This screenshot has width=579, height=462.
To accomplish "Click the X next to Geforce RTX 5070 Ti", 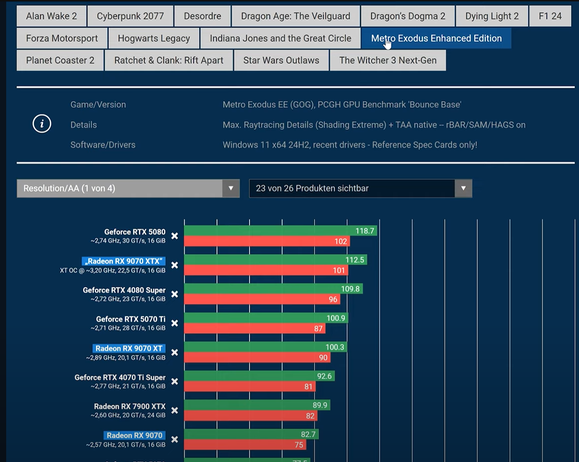I will point(175,323).
